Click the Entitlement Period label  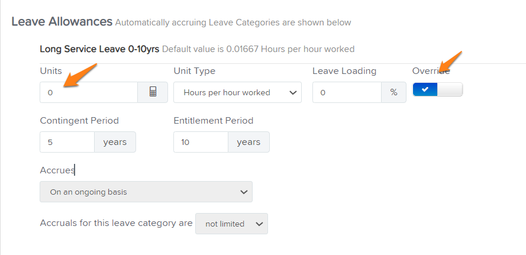coord(214,121)
